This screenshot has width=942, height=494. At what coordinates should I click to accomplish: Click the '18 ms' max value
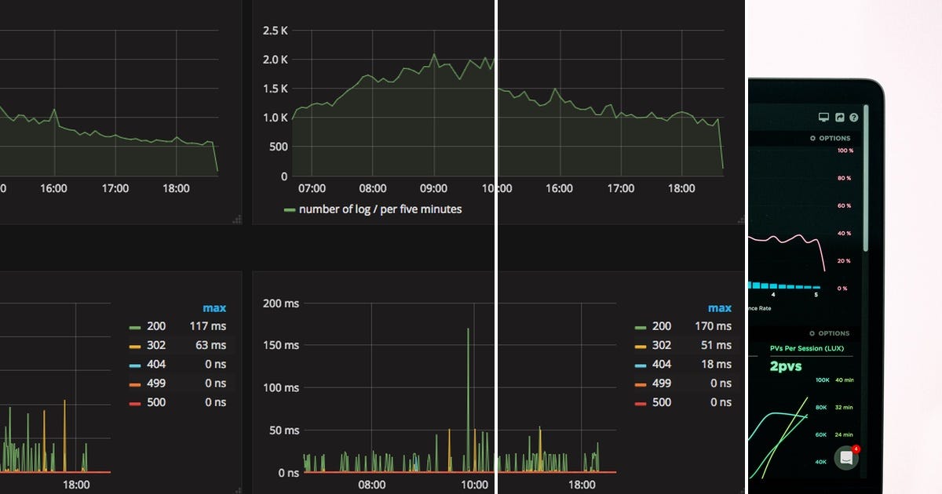pyautogui.click(x=717, y=364)
